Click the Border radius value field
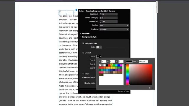The height and width of the screenshot is (106, 189). point(110,18)
